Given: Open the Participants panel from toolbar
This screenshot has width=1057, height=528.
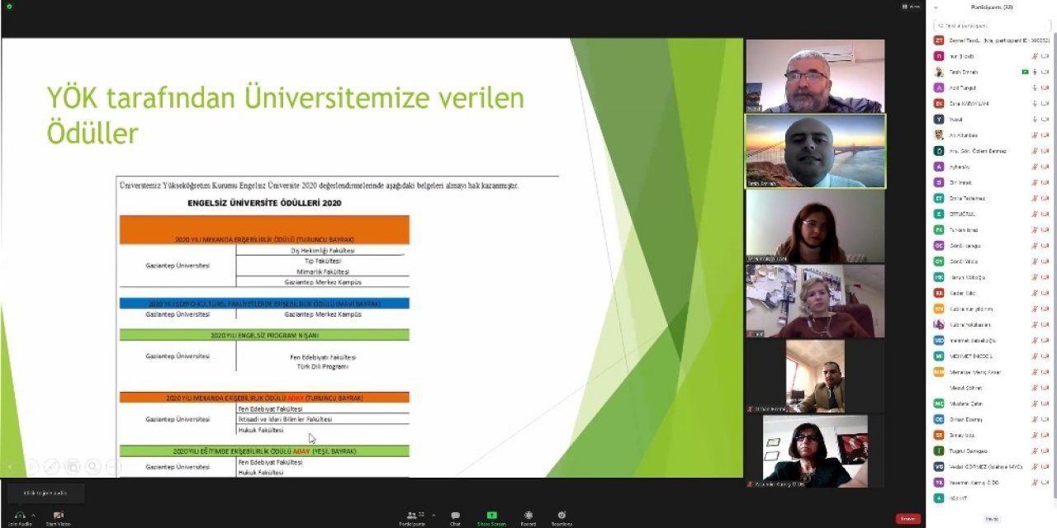Looking at the screenshot, I should pyautogui.click(x=411, y=516).
